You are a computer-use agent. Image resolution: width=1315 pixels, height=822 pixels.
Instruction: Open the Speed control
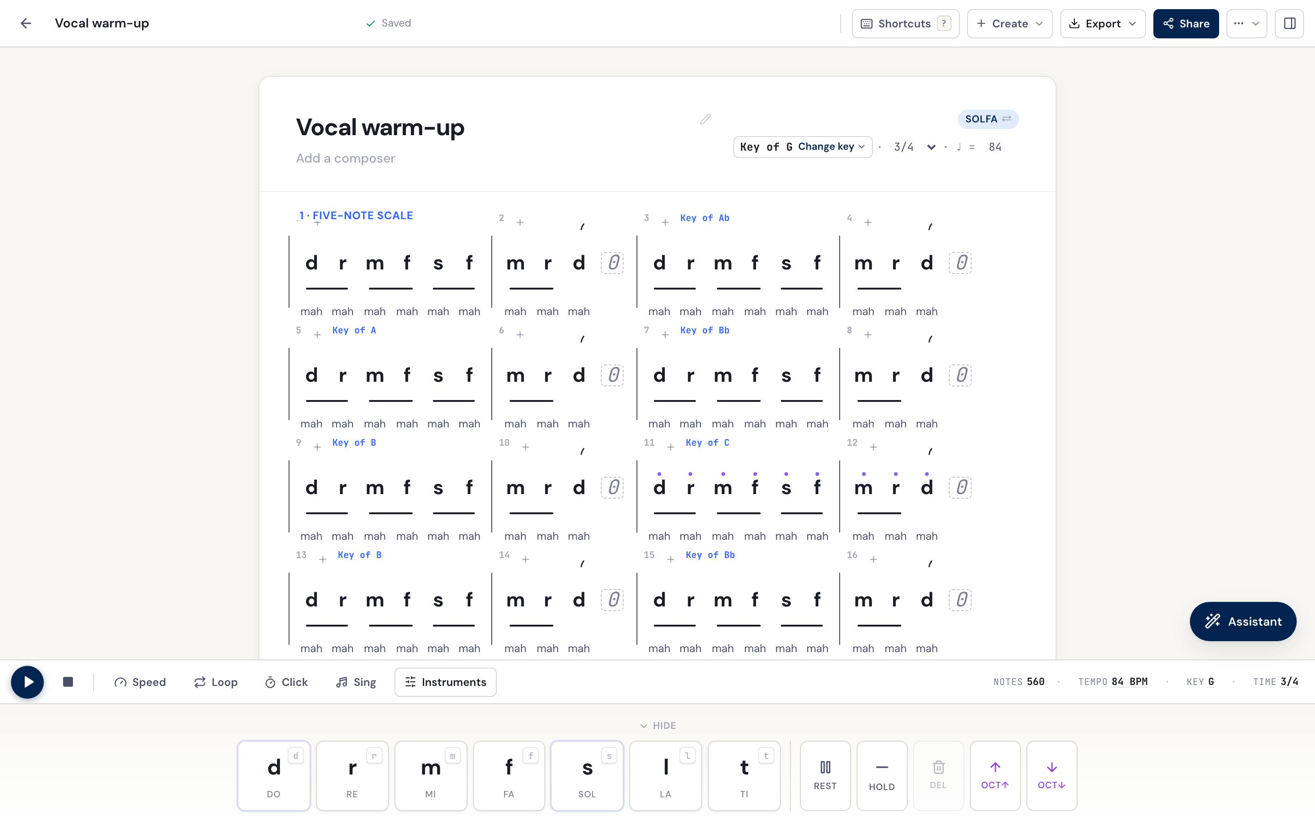click(x=140, y=682)
